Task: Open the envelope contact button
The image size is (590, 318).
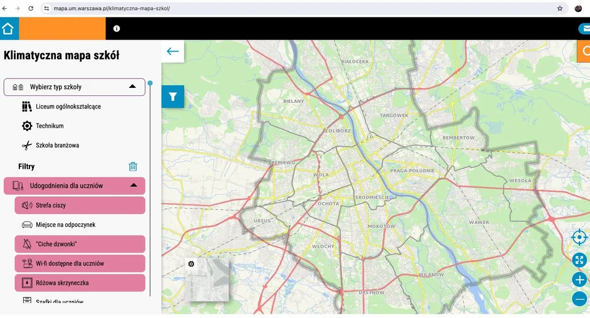Action: tap(584, 29)
